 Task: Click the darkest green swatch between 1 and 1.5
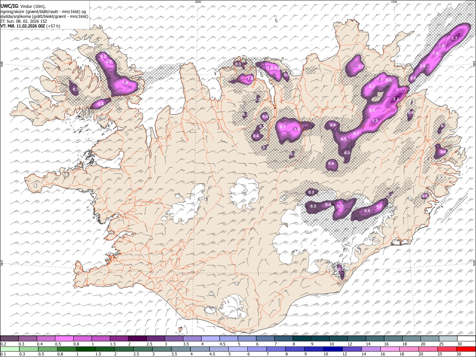click(86, 349)
